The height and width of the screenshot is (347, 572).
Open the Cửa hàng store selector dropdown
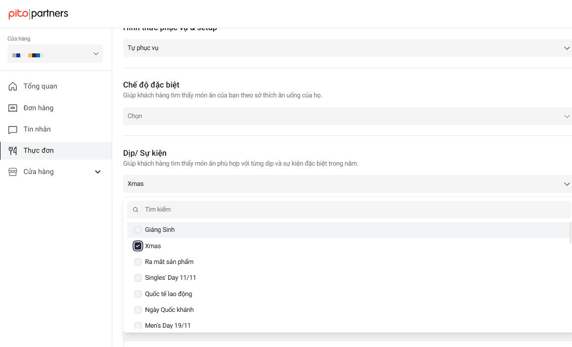(55, 54)
